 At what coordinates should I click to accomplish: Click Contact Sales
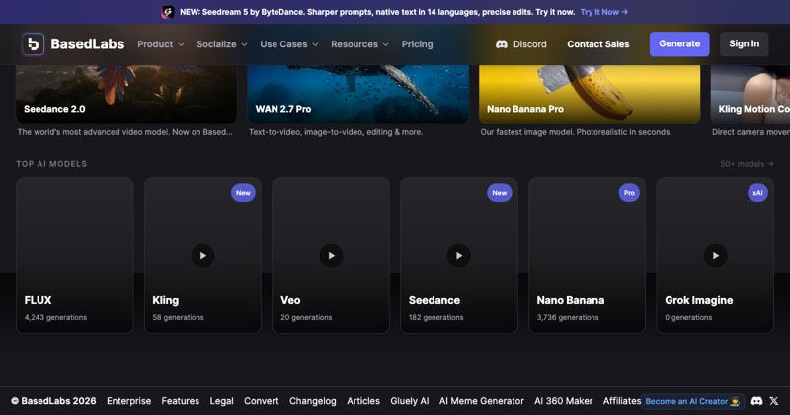pos(598,44)
